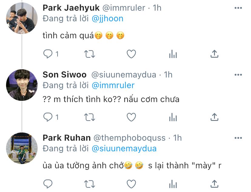
Task: View analytics for Son Siwoo's tweet
Action: [173, 117]
